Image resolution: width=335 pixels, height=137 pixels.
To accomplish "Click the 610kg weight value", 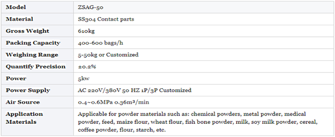I will coord(86,31).
